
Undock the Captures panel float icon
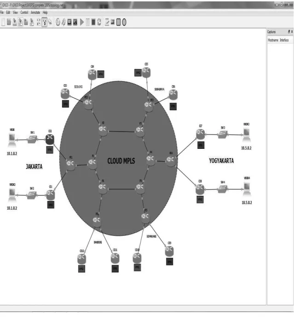(289, 31)
